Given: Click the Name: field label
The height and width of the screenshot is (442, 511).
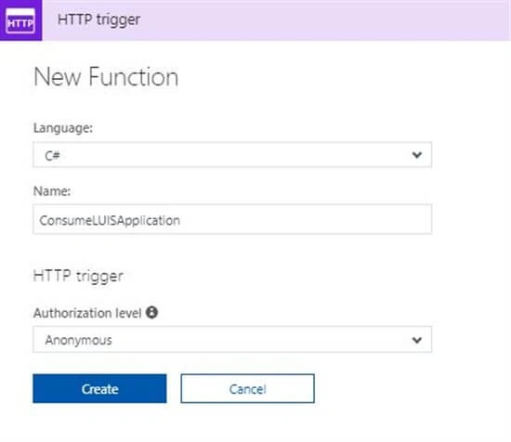Looking at the screenshot, I should point(52,191).
